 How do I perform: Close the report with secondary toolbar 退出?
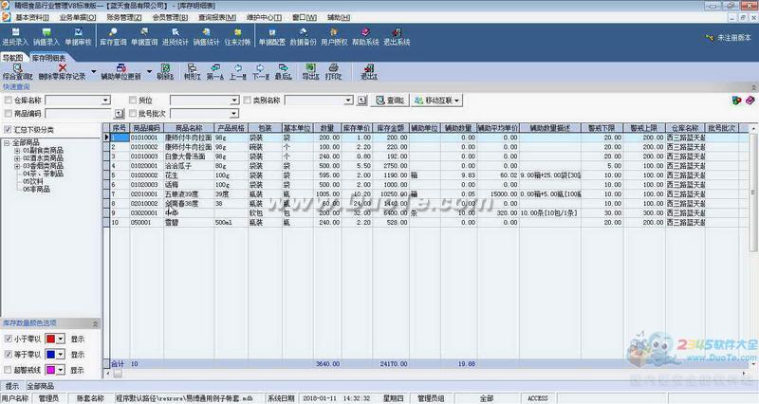click(x=369, y=72)
